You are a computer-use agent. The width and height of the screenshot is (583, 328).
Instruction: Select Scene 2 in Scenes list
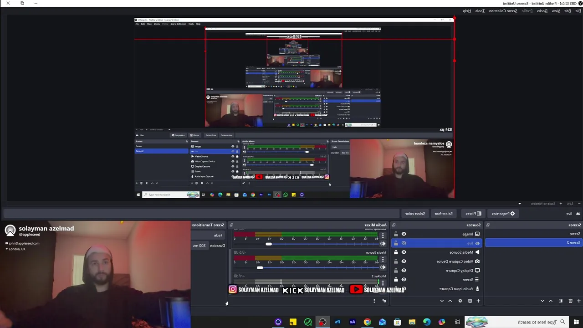pos(533,243)
